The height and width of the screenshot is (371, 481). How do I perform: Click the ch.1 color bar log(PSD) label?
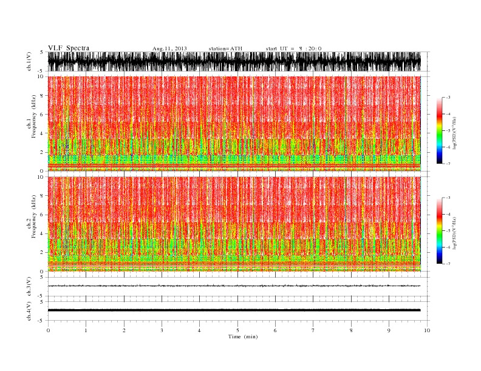(454, 133)
